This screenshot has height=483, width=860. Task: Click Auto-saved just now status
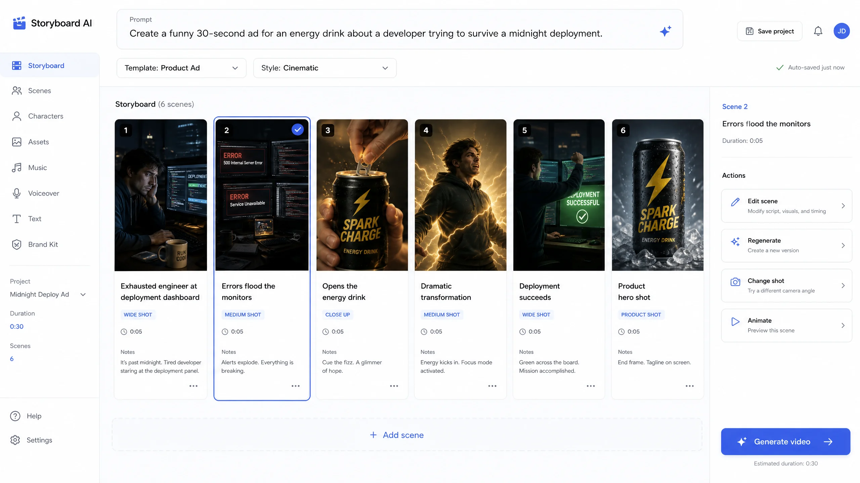tap(810, 67)
